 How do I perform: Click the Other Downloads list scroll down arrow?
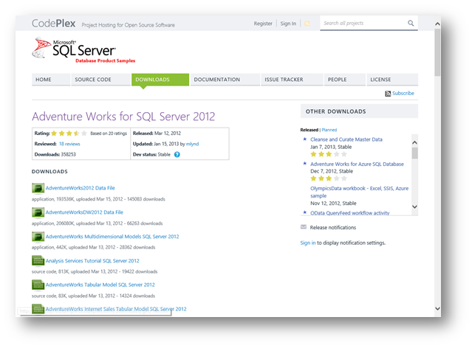point(415,206)
